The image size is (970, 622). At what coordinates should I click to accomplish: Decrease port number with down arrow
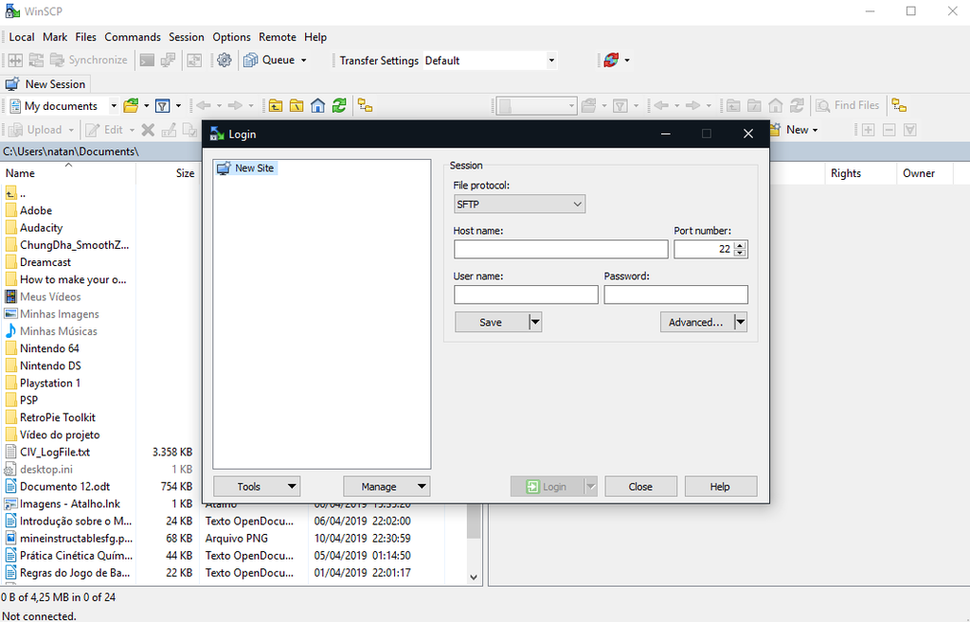(x=741, y=253)
